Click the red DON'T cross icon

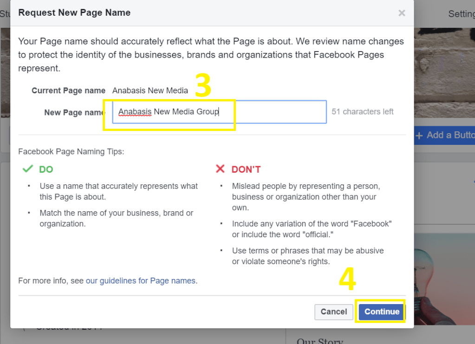220,169
